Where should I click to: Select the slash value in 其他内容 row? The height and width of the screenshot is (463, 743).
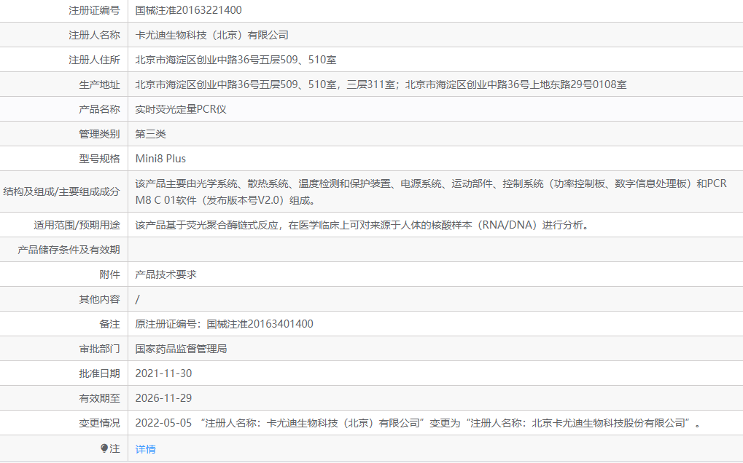coord(137,299)
